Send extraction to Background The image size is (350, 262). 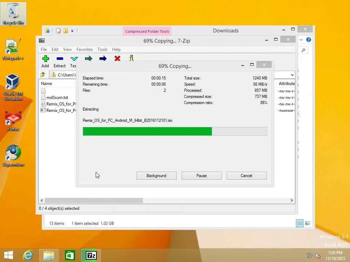click(x=156, y=176)
